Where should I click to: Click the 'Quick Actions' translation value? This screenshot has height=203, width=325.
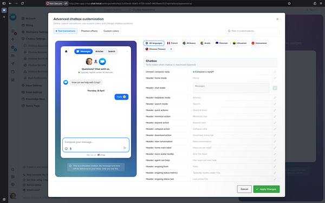tap(200, 110)
